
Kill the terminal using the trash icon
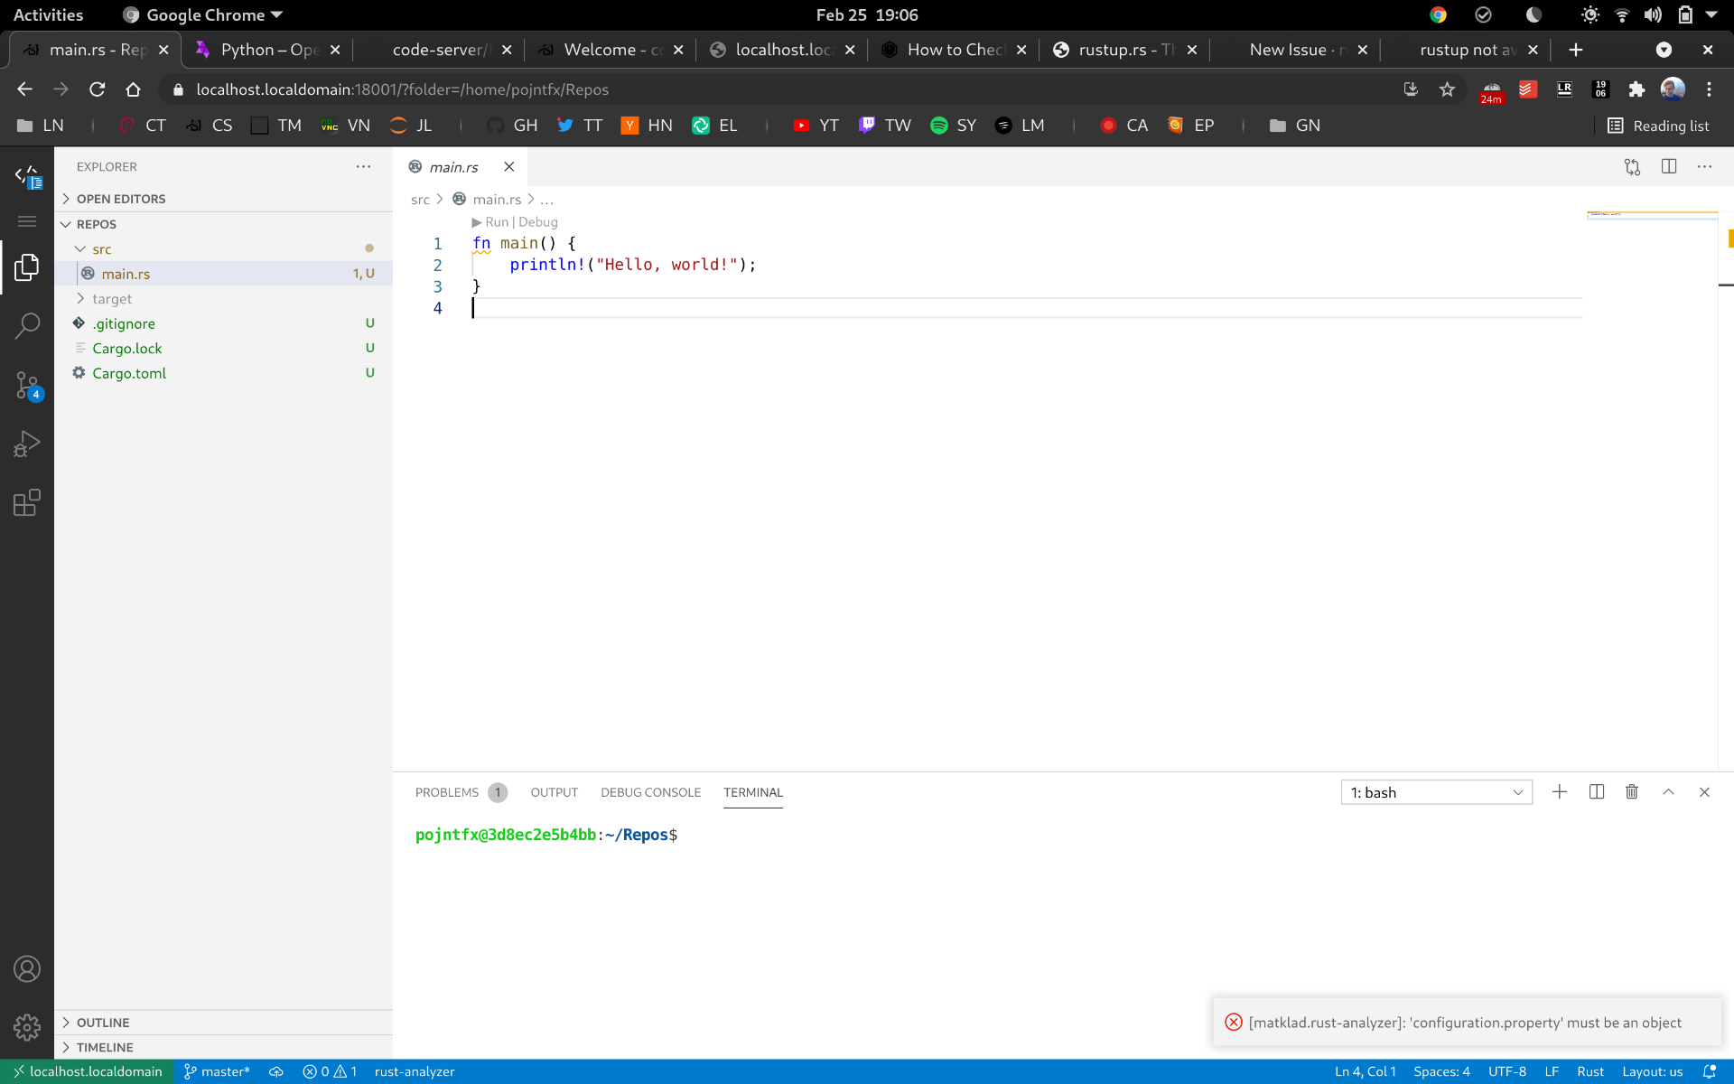click(1631, 791)
